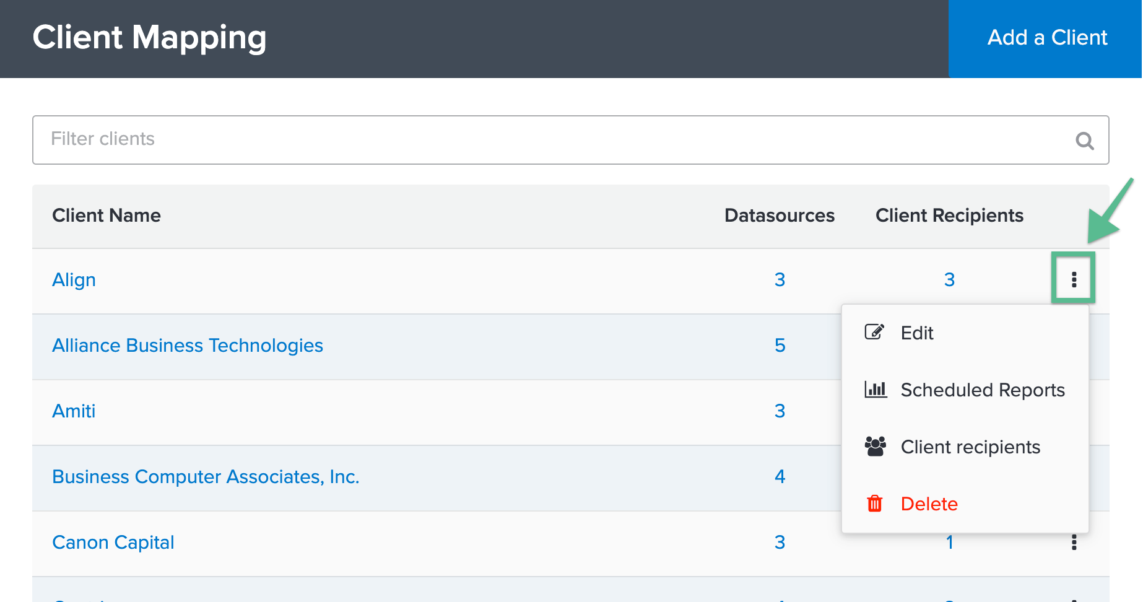Click Align's client recipients count 3

click(949, 280)
